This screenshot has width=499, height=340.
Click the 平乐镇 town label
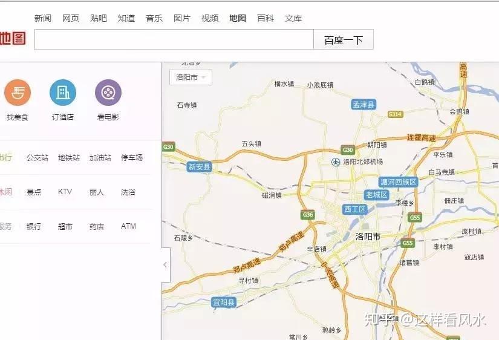(x=443, y=155)
